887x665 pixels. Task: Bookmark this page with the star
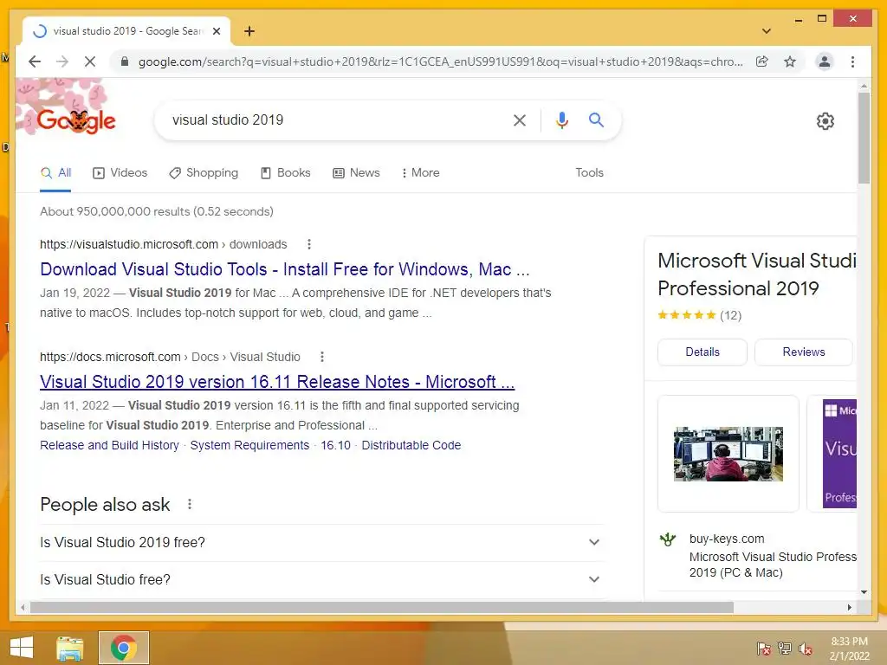[790, 61]
